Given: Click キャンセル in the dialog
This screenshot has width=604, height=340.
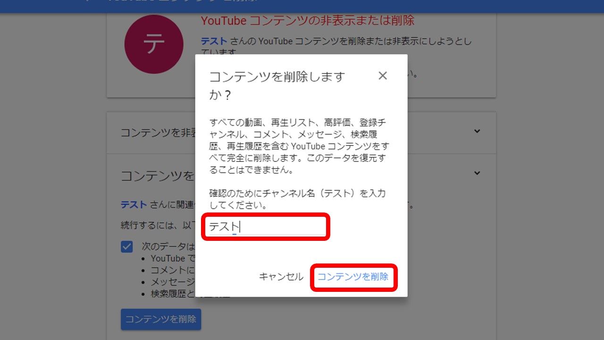Looking at the screenshot, I should pos(281,277).
